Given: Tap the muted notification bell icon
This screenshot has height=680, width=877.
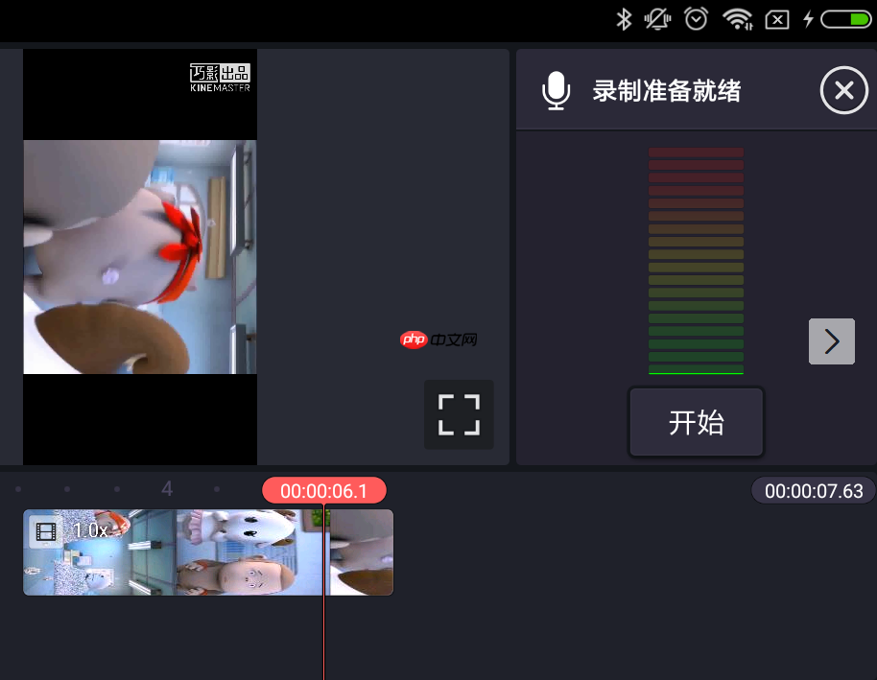Looking at the screenshot, I should point(657,19).
